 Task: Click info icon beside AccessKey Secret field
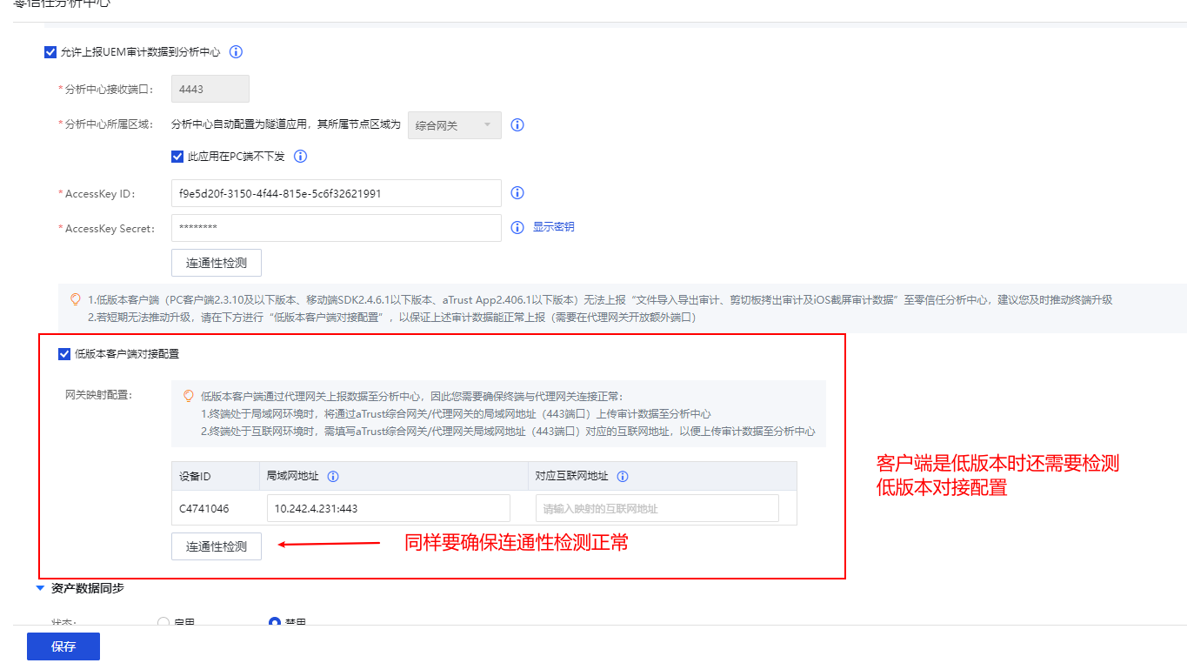[x=517, y=227]
